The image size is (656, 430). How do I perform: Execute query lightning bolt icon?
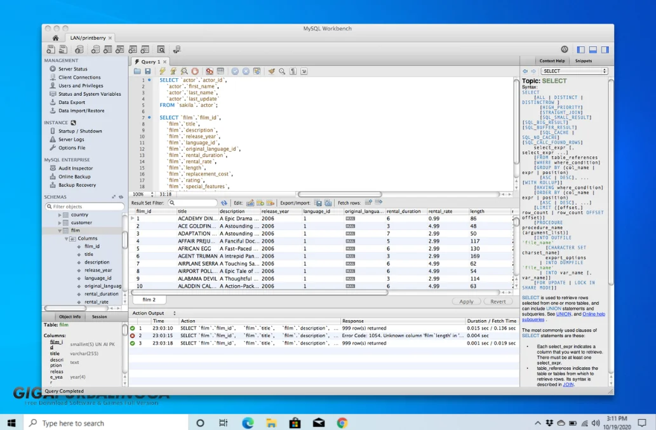(163, 72)
